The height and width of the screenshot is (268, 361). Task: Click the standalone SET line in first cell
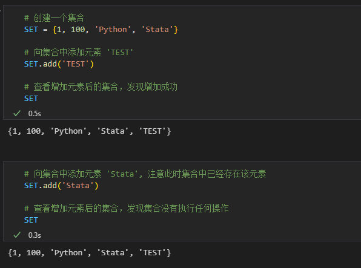(31, 99)
